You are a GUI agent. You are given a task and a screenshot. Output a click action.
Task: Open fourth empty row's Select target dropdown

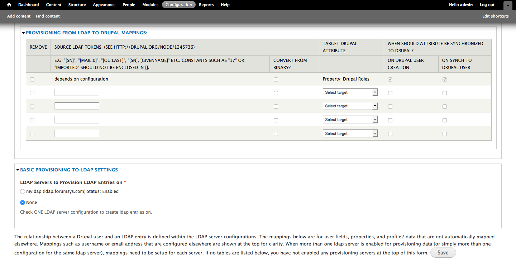tap(350, 133)
